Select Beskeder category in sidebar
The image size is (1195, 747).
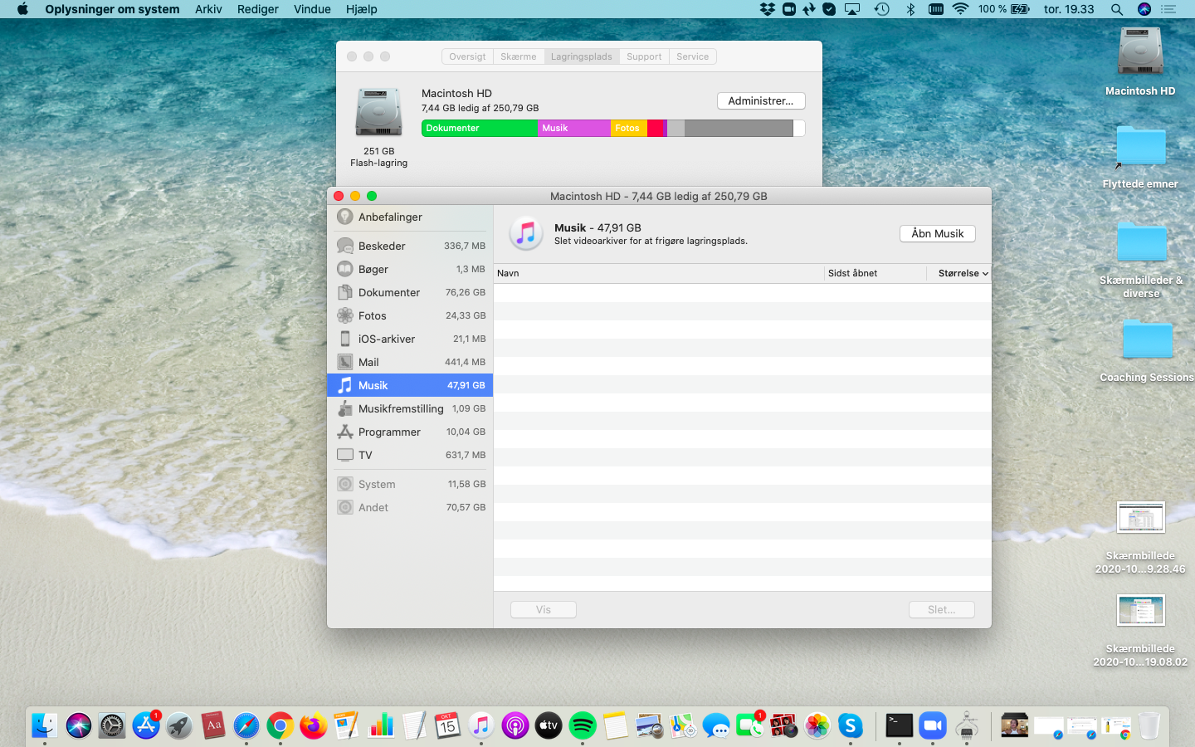410,246
